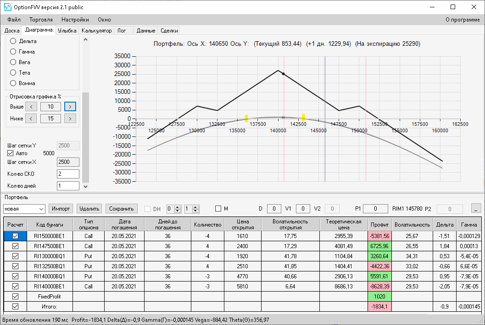Click the Профит column header

coord(379,225)
